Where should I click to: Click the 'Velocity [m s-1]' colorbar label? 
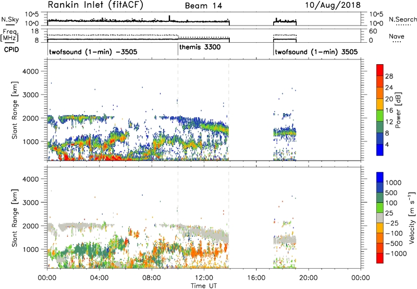[412, 218]
